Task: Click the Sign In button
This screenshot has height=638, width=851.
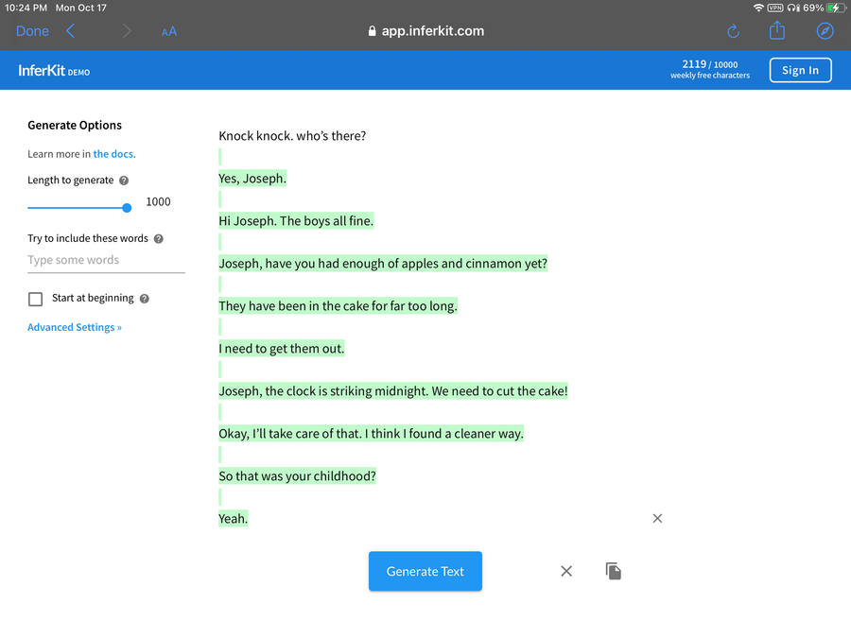Action: point(800,70)
